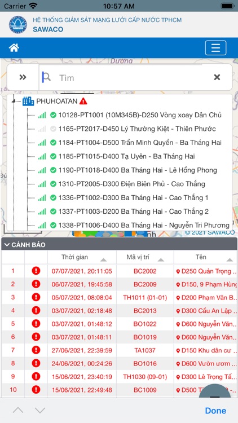238x423 pixels.
Task: Select 1338-PT1006-D400 Nguyễn Tri Phương row
Action: point(144,225)
